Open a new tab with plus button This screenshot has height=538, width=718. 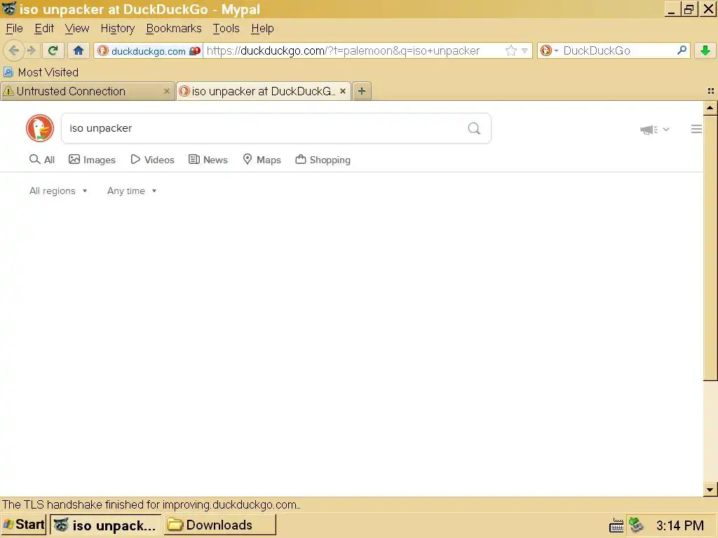[x=362, y=92]
